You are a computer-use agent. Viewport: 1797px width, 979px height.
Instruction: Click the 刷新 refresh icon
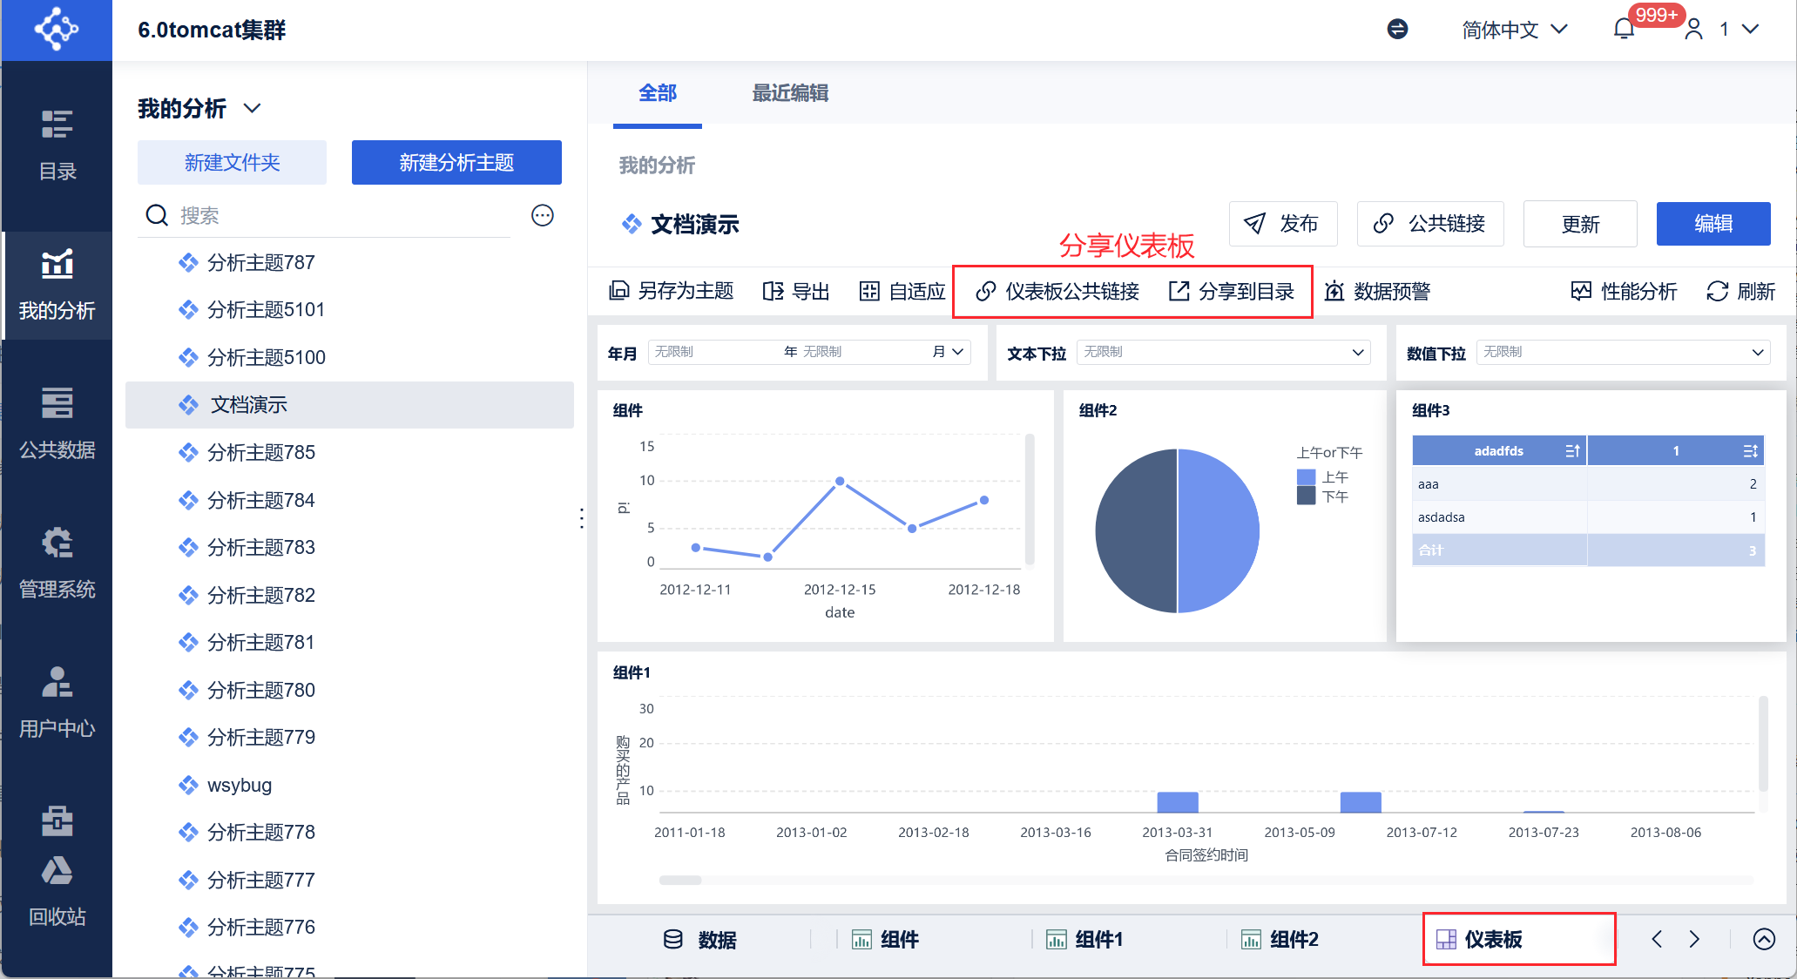point(1718,292)
